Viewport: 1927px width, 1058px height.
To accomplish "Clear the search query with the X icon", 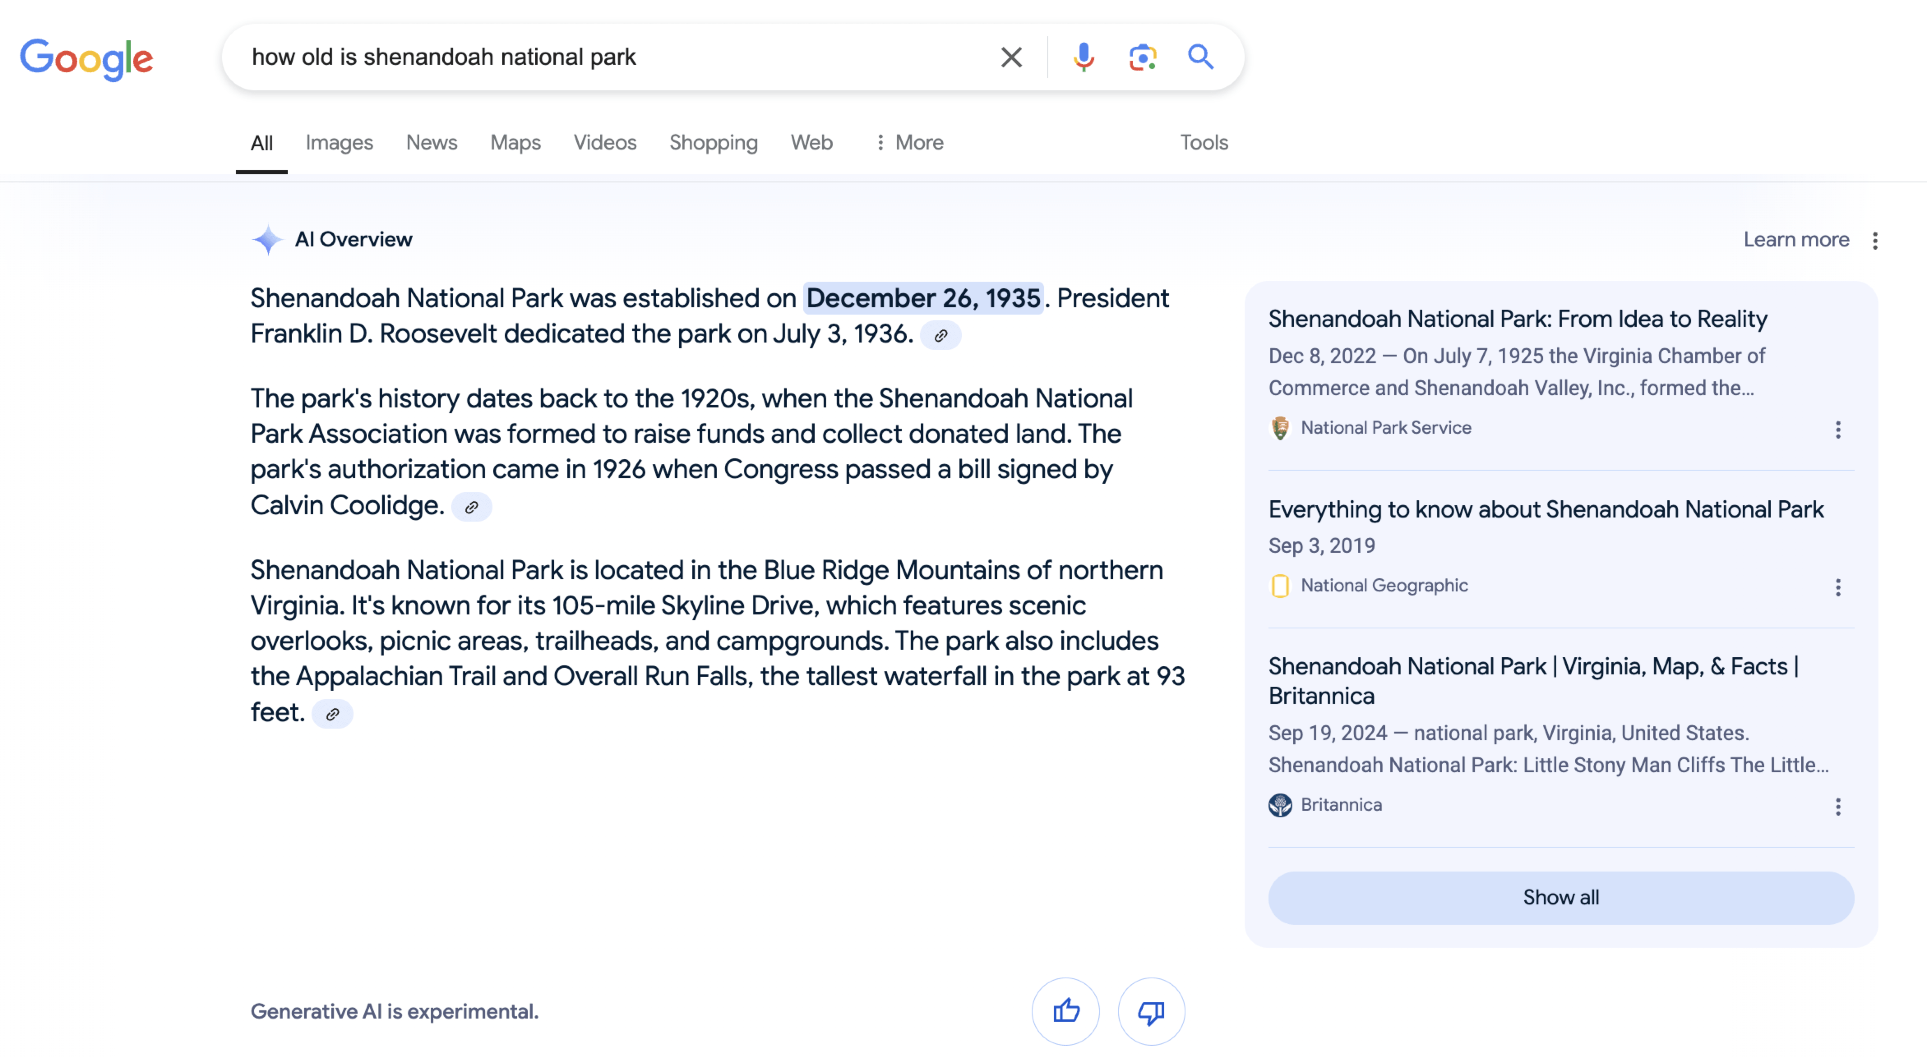I will coord(1011,57).
